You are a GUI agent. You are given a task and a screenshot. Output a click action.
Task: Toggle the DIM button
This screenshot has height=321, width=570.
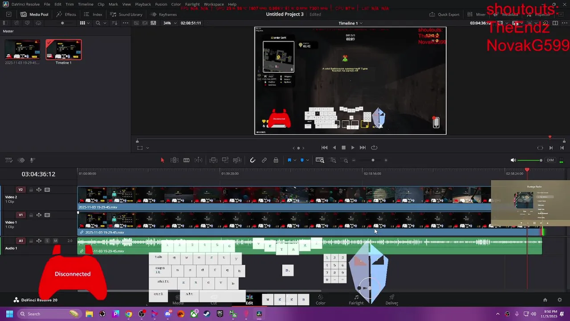tap(550, 160)
